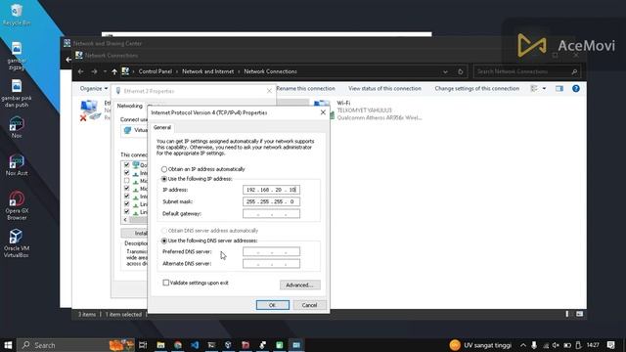Screen dimensions: 626x352
Task: Click the volume tray icon
Action: [556, 345]
